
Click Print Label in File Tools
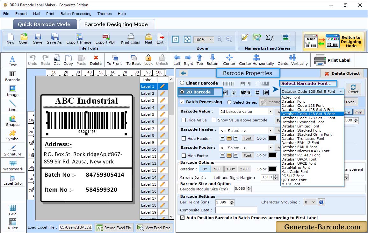pyautogui.click(x=131, y=39)
